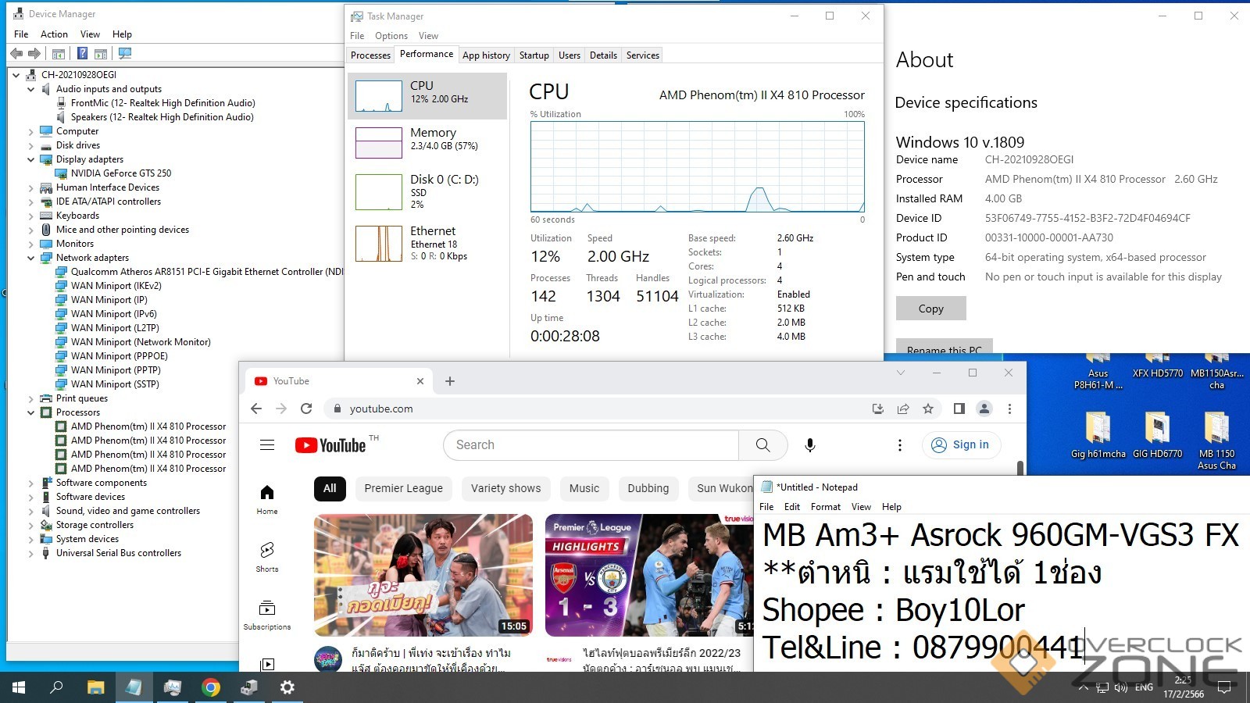Open YouTube Subscriptions sidebar icon
The width and height of the screenshot is (1250, 703).
click(x=267, y=615)
